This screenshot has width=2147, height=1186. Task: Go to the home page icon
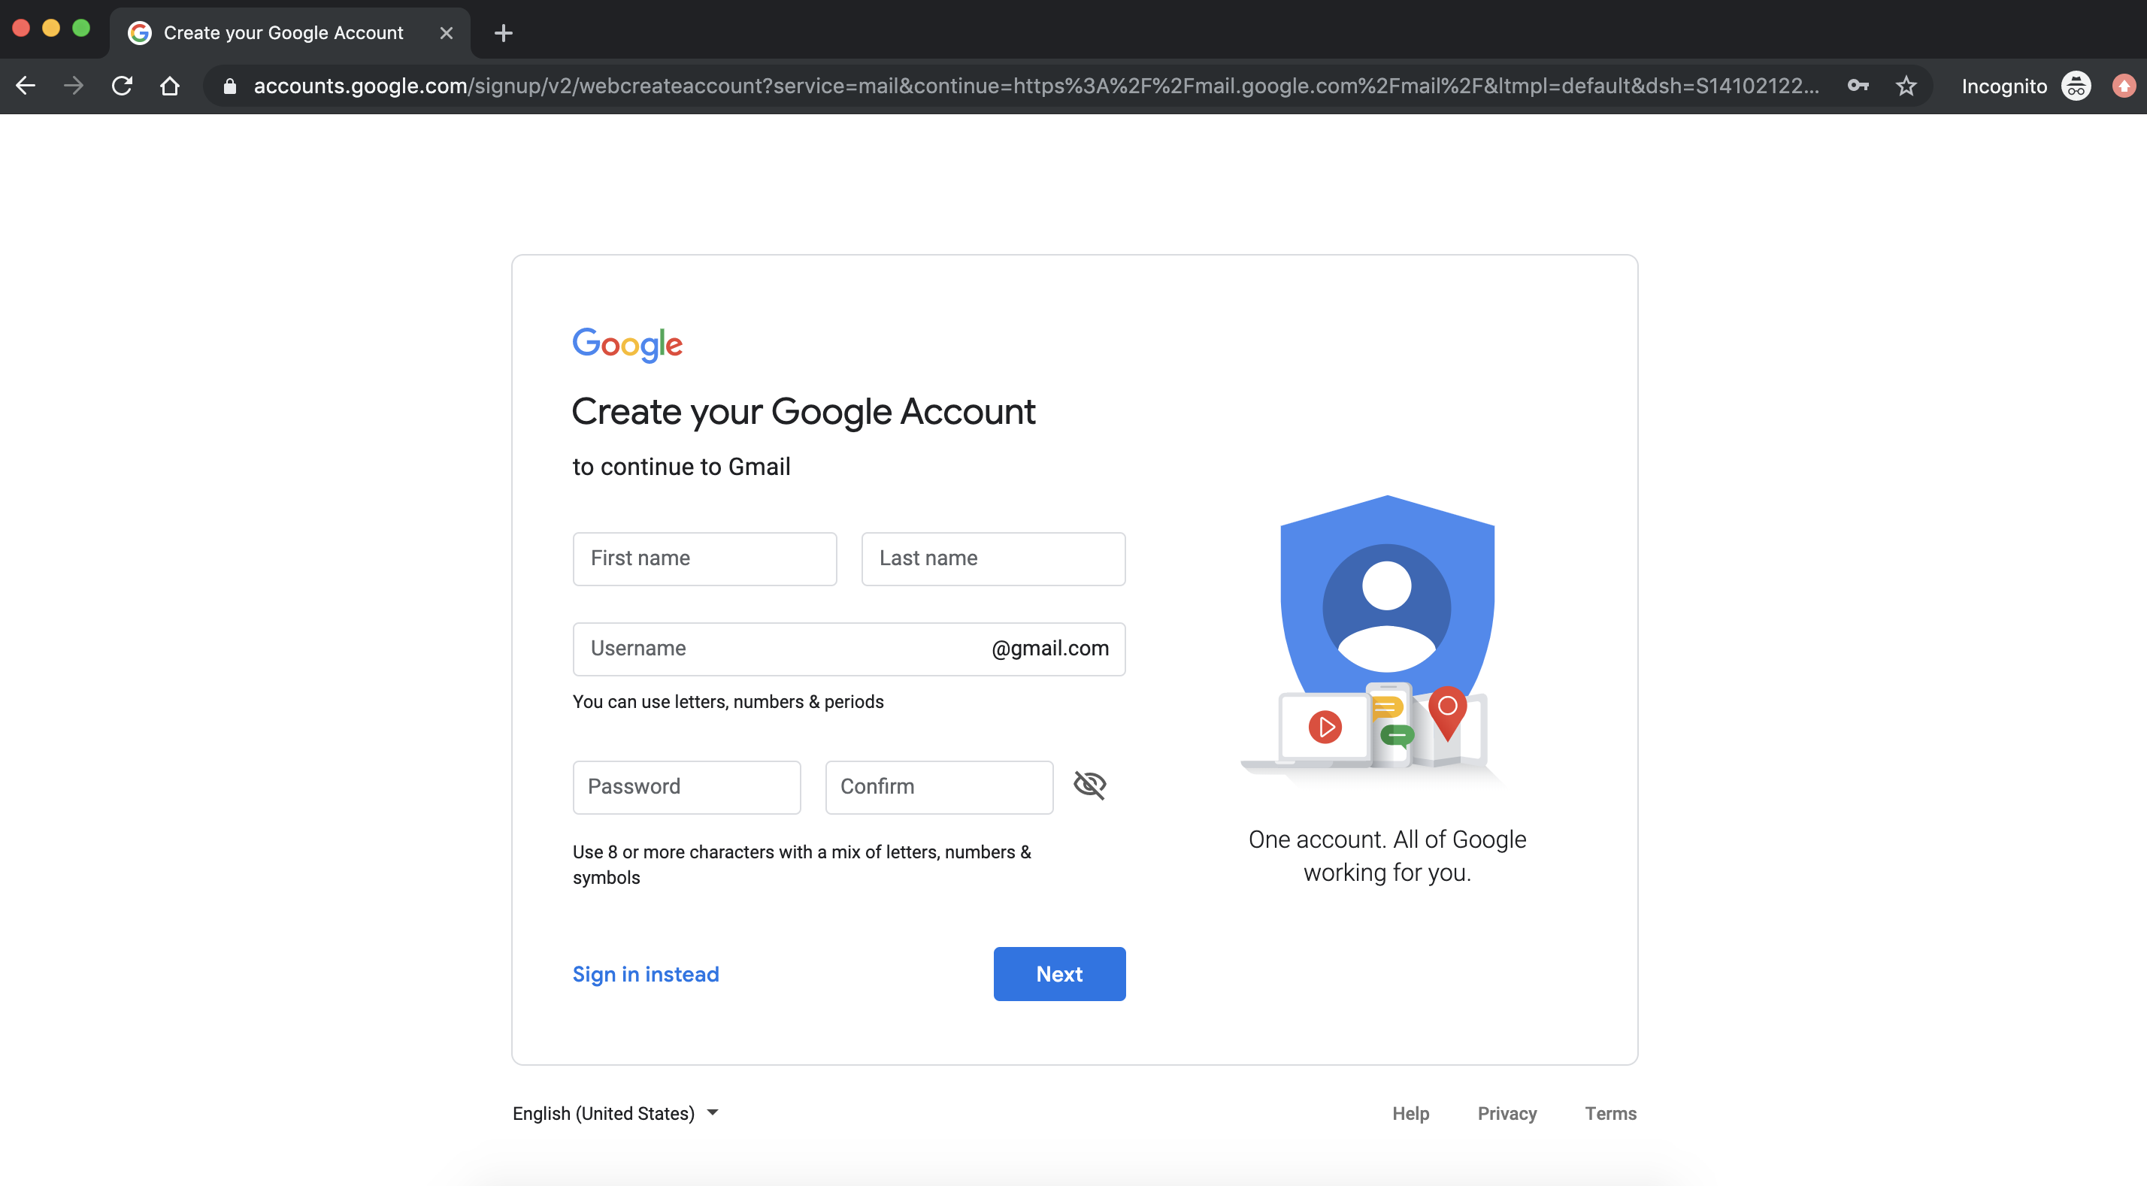(x=170, y=86)
